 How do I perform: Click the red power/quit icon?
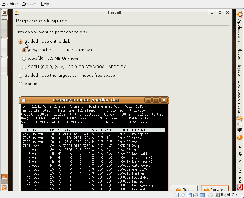(x=240, y=187)
